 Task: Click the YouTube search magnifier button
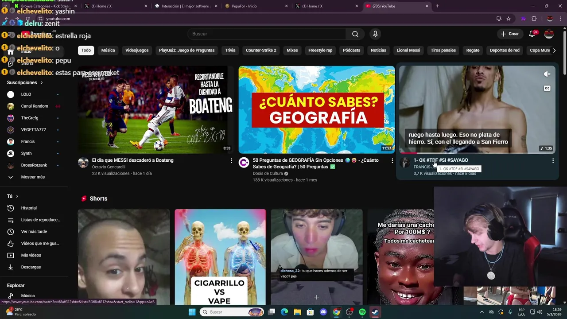coord(355,34)
